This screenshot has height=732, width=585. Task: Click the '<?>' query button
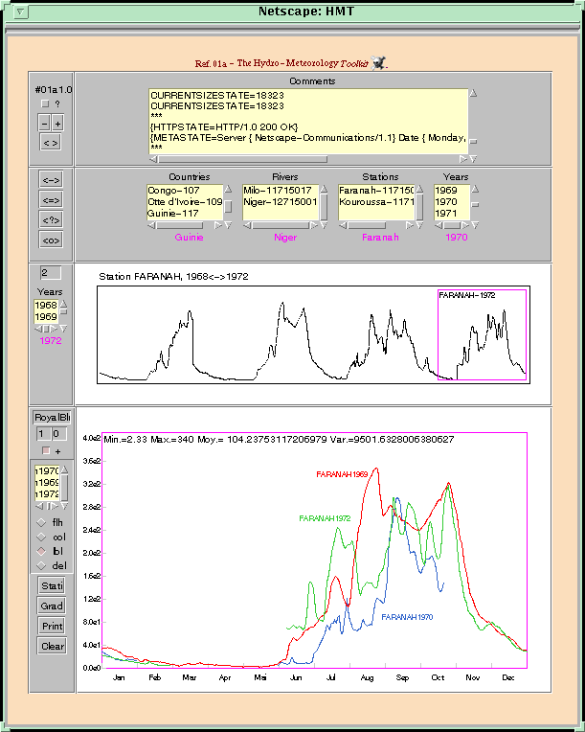51,219
